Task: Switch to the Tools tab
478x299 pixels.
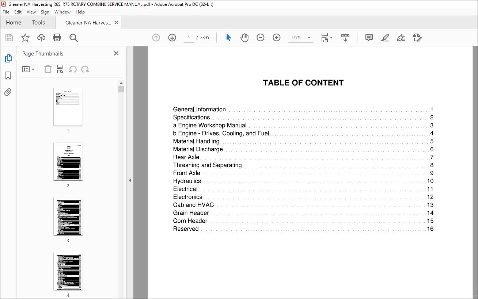Action: coord(38,23)
